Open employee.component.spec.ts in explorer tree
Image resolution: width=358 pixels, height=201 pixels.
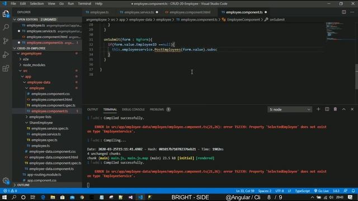[53, 106]
